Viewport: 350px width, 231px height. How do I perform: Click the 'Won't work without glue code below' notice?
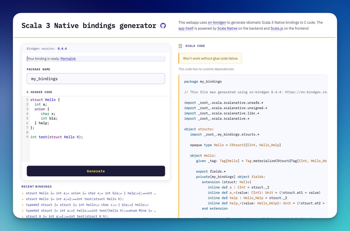click(210, 58)
